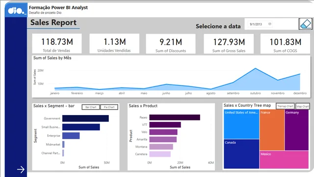Screen dimensions: 314x177
Task: Click the Sales Report heading
Action: [53, 23]
